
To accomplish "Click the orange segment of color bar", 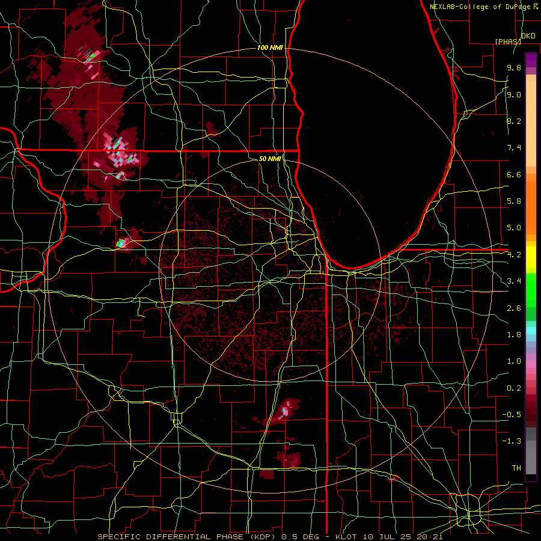I will click(531, 207).
